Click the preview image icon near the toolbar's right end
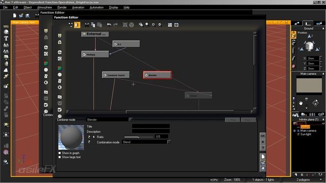This screenshot has width=326, height=183. (x=170, y=25)
